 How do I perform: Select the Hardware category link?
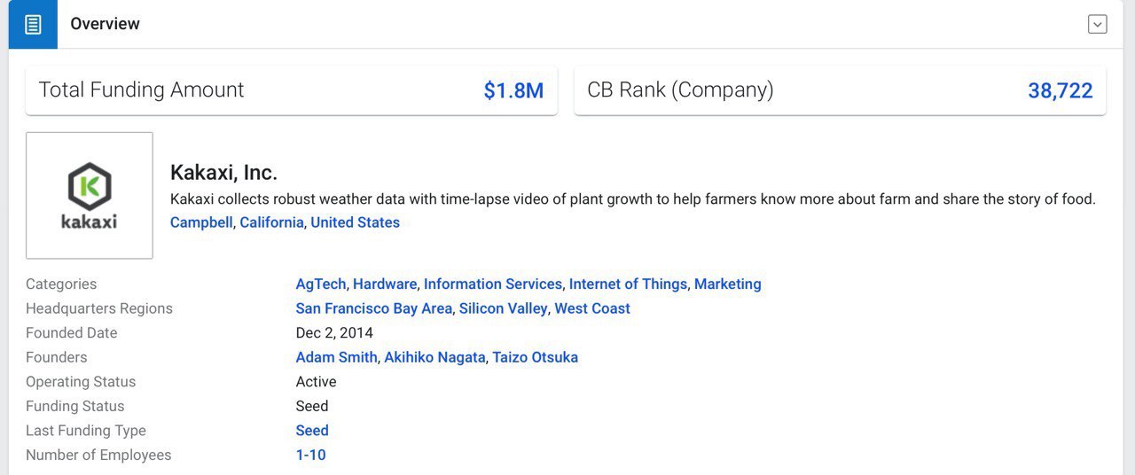click(x=385, y=284)
